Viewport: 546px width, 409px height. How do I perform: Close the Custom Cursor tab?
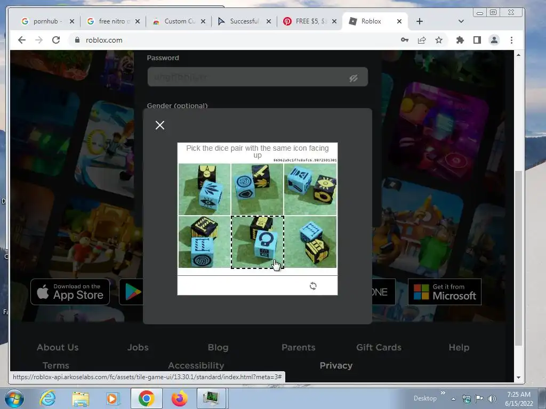pyautogui.click(x=203, y=21)
